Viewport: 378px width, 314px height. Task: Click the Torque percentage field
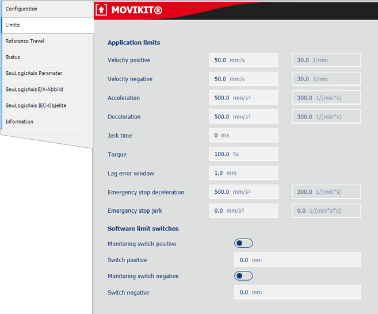point(243,155)
